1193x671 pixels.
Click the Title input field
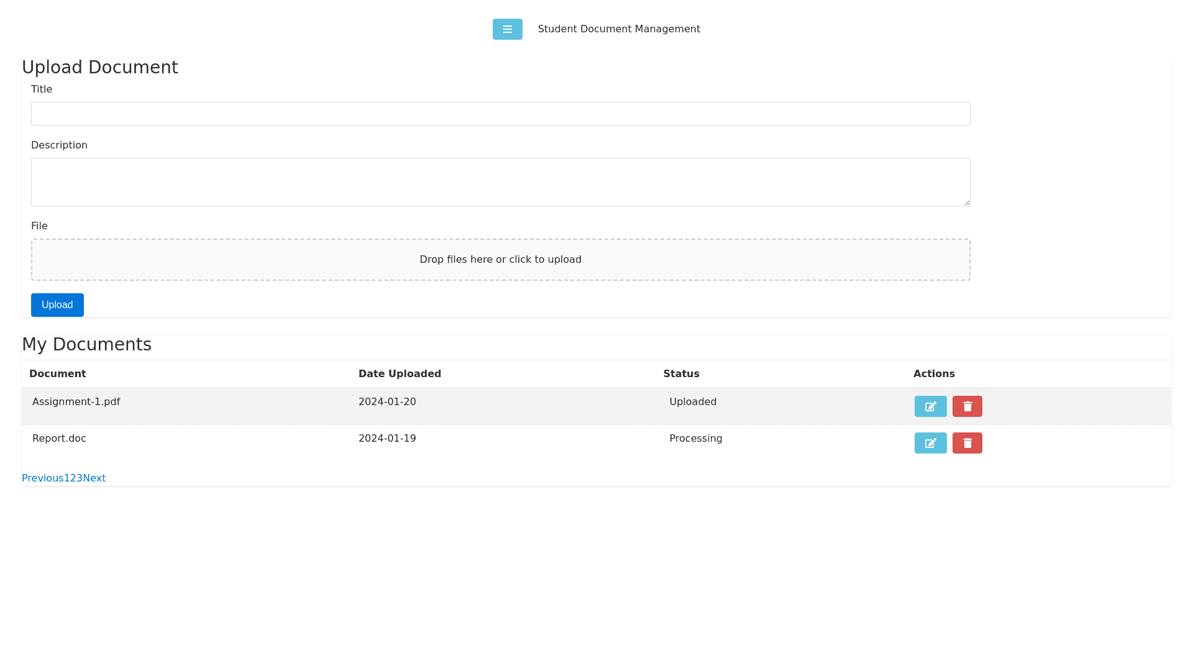[501, 114]
